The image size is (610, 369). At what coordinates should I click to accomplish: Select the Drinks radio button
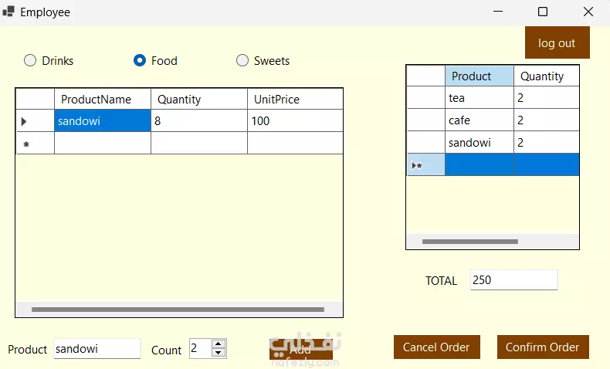[30, 60]
